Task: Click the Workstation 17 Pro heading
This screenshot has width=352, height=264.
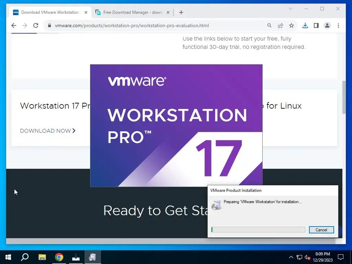Action: click(55, 106)
